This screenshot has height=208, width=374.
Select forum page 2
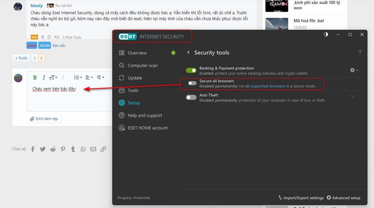[x=41, y=58]
